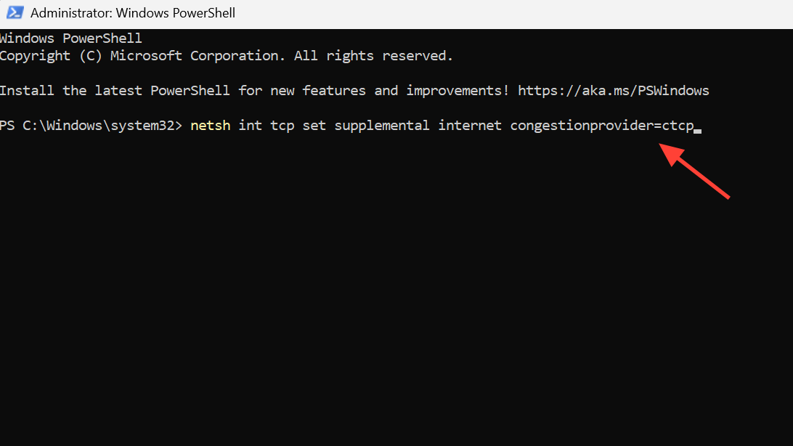Click the blinking cursor after 'ctcp'
Image resolution: width=793 pixels, height=446 pixels.
[x=697, y=128]
